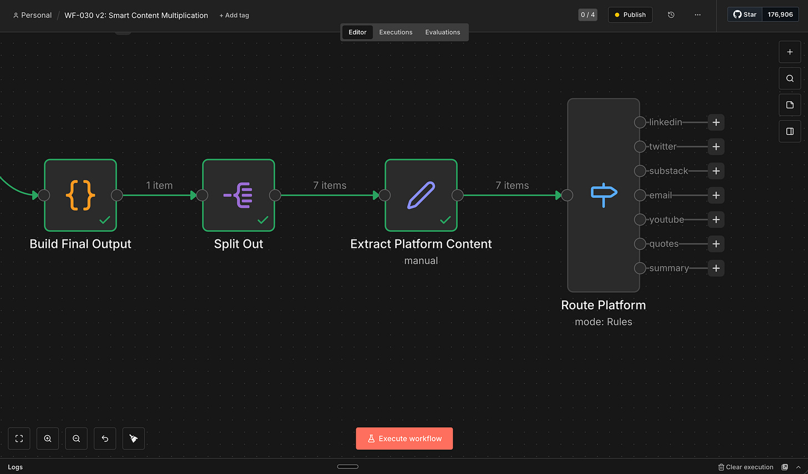This screenshot has height=474, width=808.
Task: Add a tag to the workflow
Action: coord(234,15)
